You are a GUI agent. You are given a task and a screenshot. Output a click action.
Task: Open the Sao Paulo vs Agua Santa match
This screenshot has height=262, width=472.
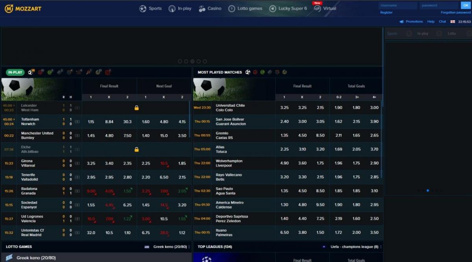coord(226,191)
